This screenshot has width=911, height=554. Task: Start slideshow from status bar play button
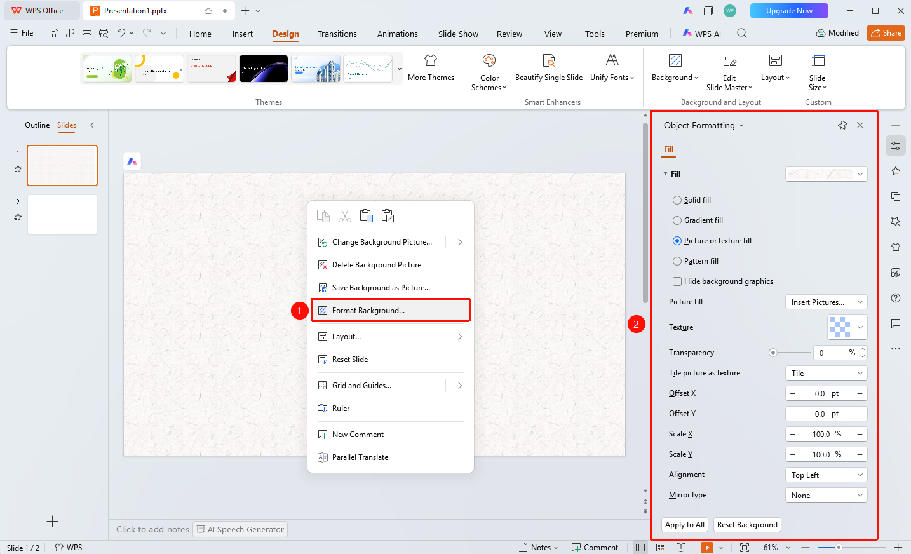pos(707,547)
